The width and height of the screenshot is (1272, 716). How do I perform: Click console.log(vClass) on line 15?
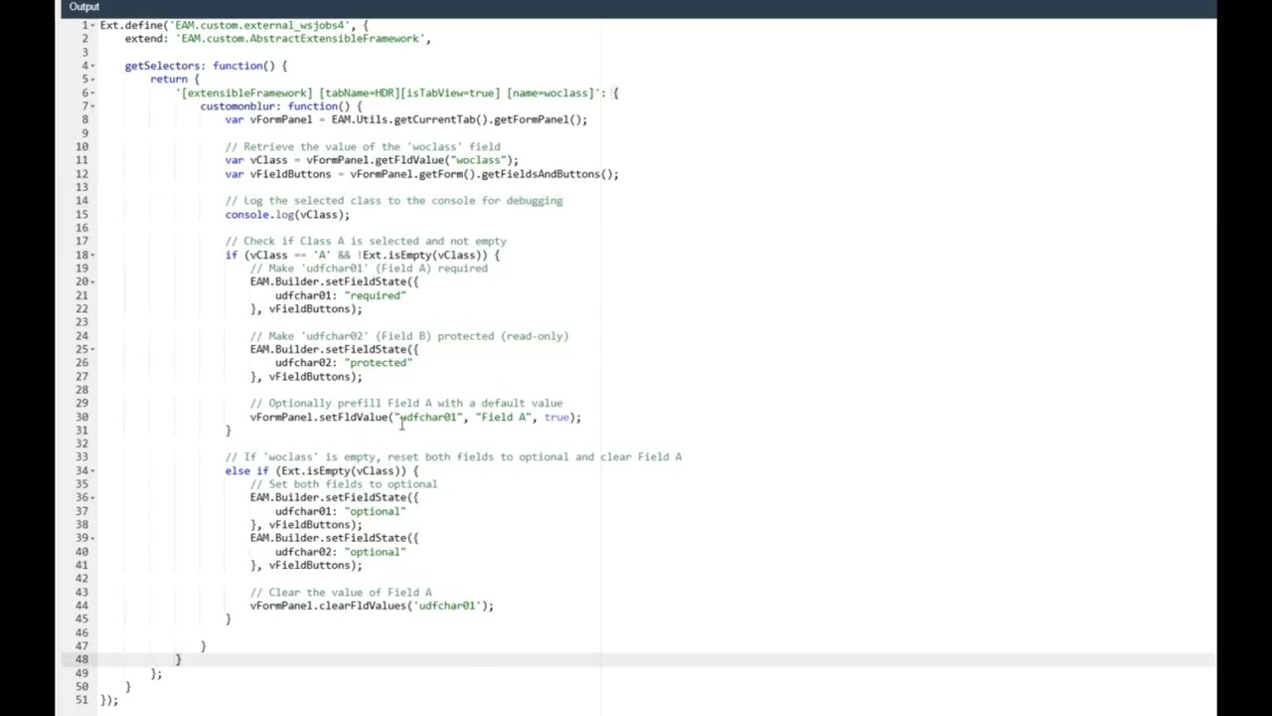[284, 215]
